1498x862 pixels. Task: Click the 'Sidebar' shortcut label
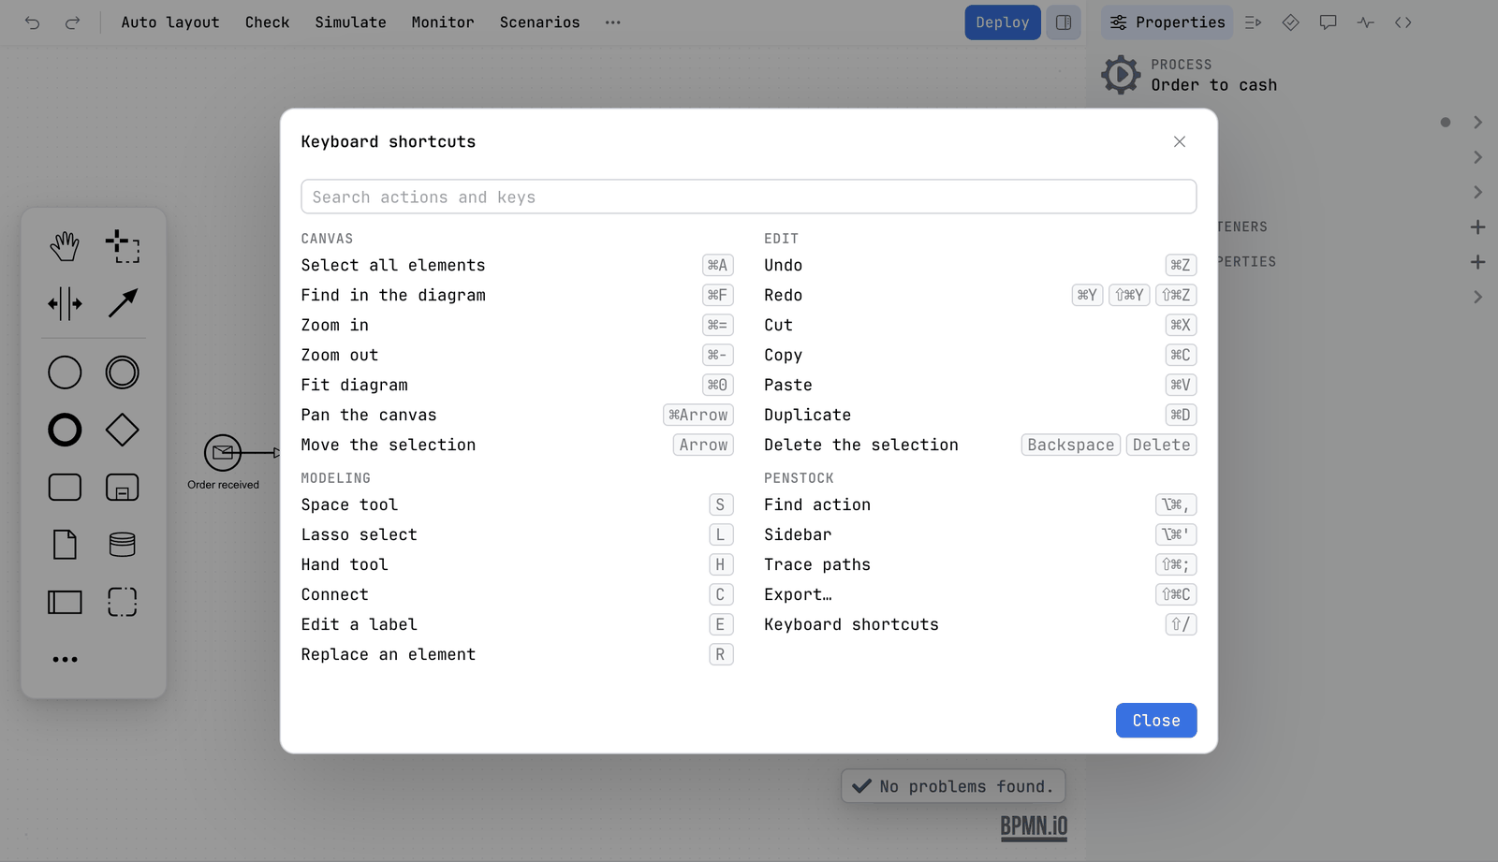798,534
